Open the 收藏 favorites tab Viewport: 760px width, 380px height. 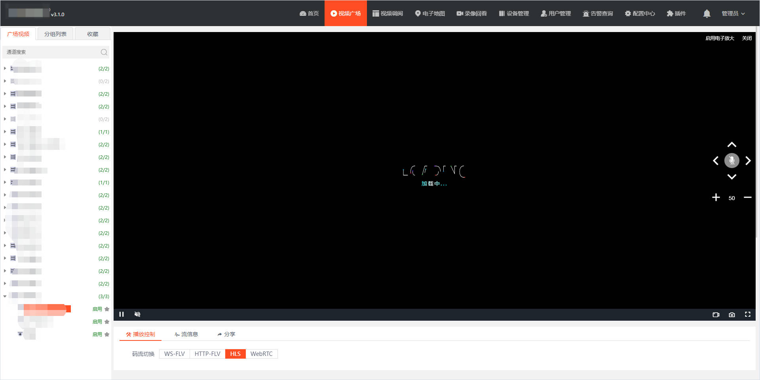point(93,34)
